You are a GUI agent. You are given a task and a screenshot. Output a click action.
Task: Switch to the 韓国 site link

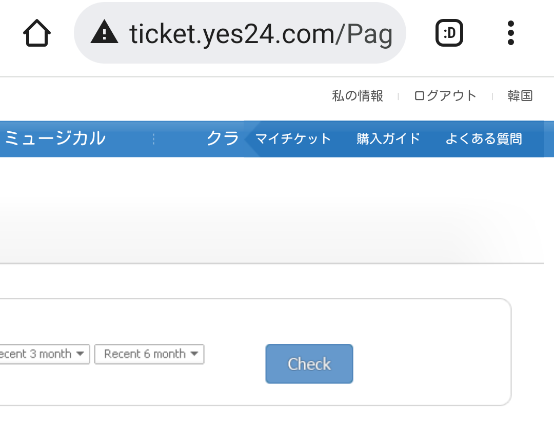(520, 96)
